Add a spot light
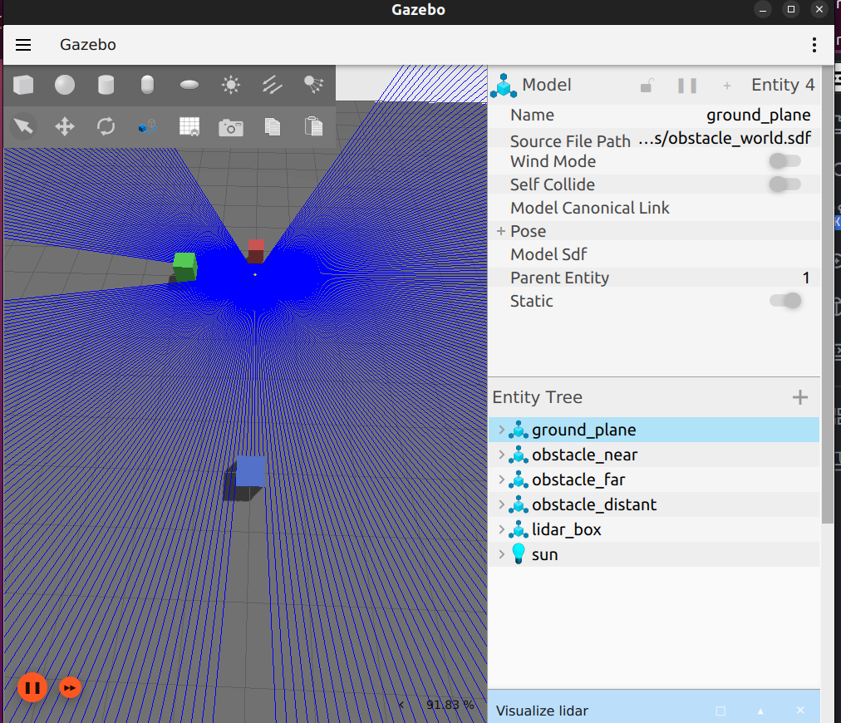 pyautogui.click(x=314, y=85)
